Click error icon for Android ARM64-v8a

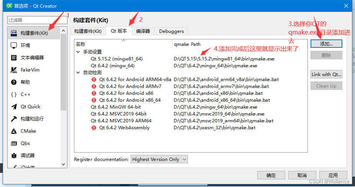(x=94, y=80)
